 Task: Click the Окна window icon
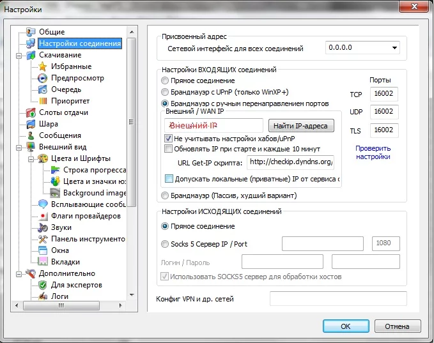[x=43, y=250]
